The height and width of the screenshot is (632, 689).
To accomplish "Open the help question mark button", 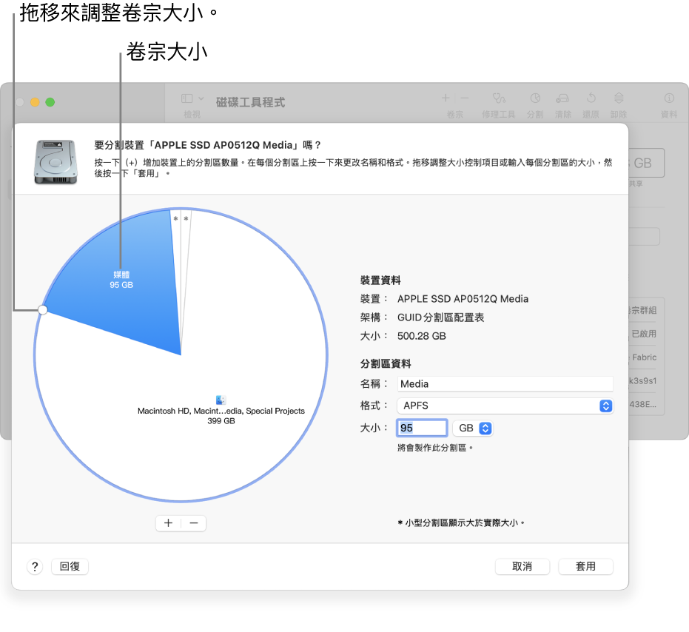I will click(x=35, y=567).
